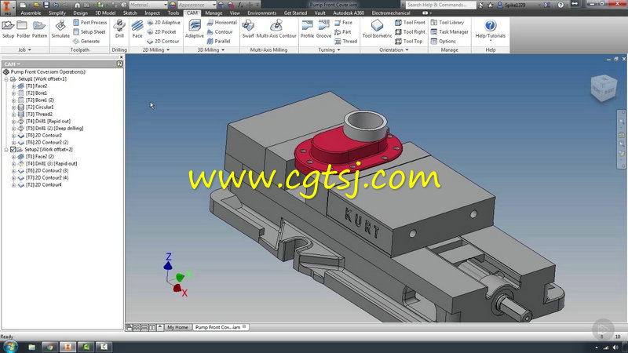Select [T4] Drill1 [Rapid out] operation

click(48, 122)
